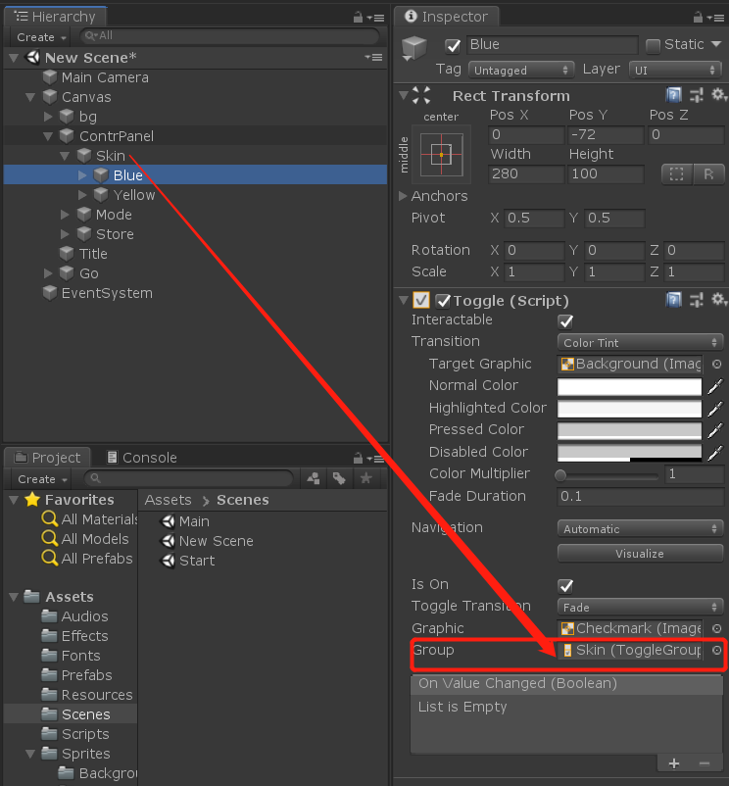This screenshot has height=786, width=729.
Task: Open Rect Transform help reference icon
Action: coord(674,94)
